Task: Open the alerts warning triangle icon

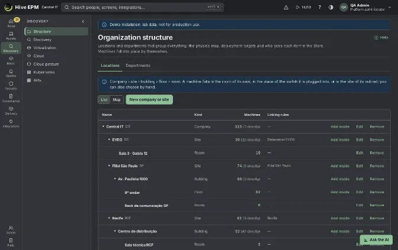Action: click(286, 7)
